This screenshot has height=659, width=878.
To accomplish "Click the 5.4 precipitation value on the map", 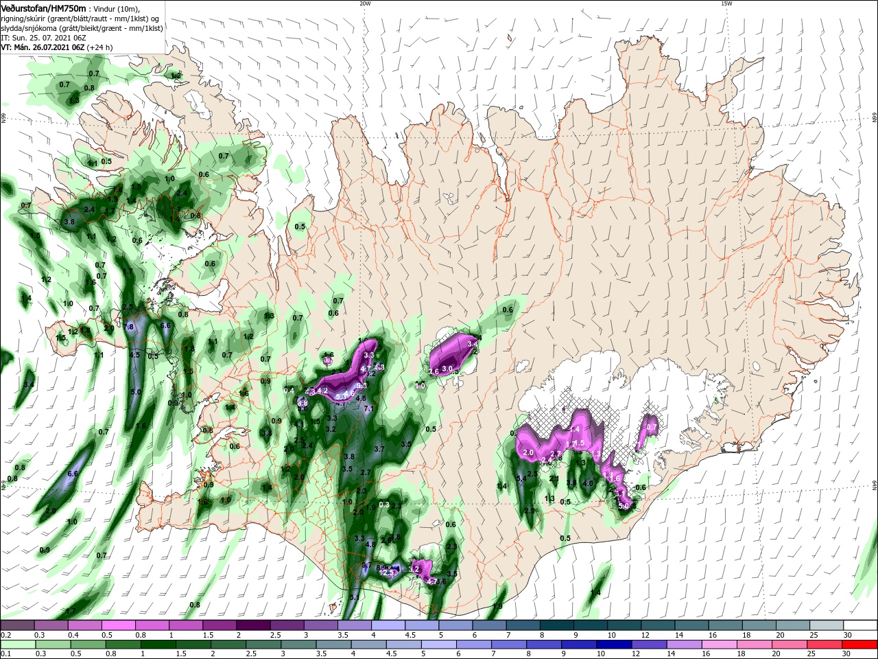I will pyautogui.click(x=521, y=478).
